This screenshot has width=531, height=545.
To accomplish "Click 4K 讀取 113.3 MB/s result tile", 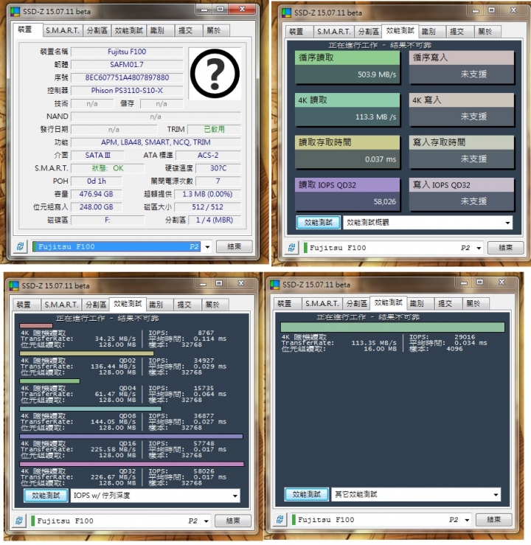I will coord(347,109).
